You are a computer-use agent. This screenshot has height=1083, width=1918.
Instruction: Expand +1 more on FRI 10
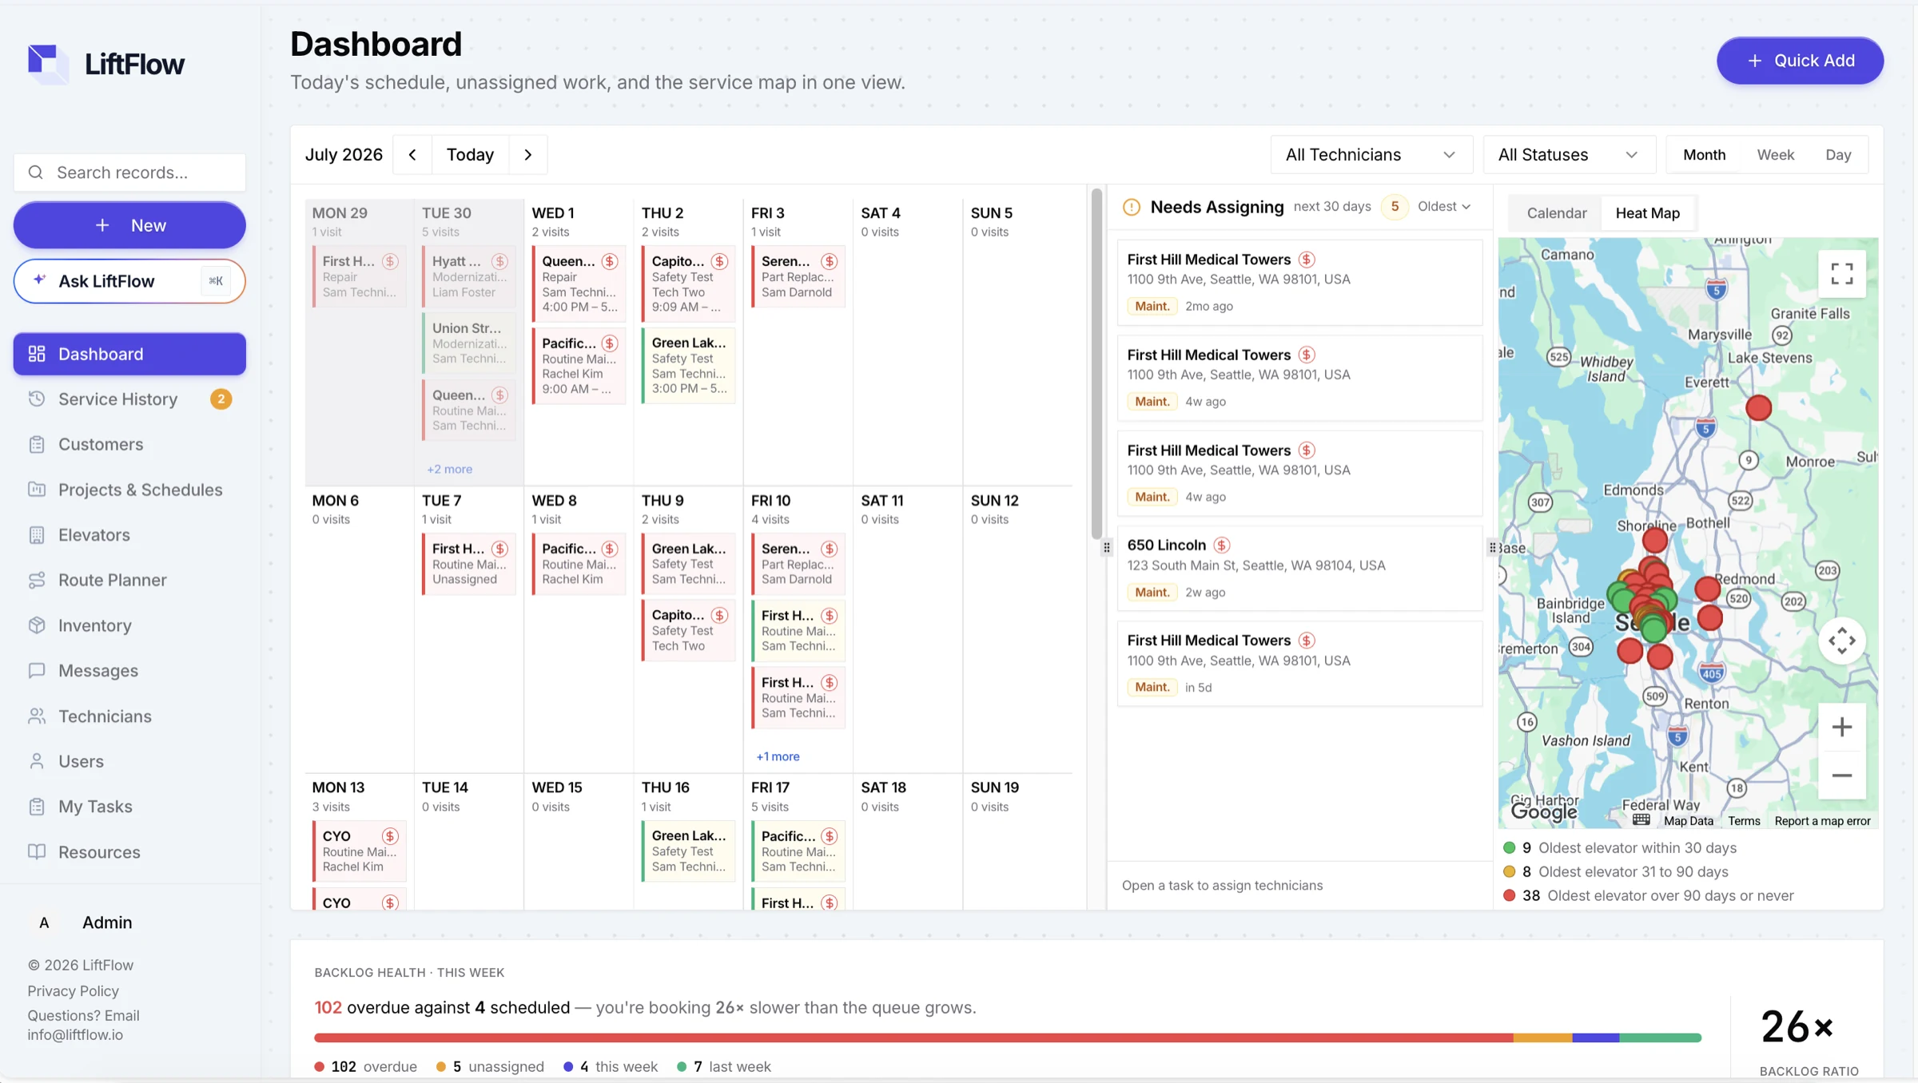click(778, 756)
